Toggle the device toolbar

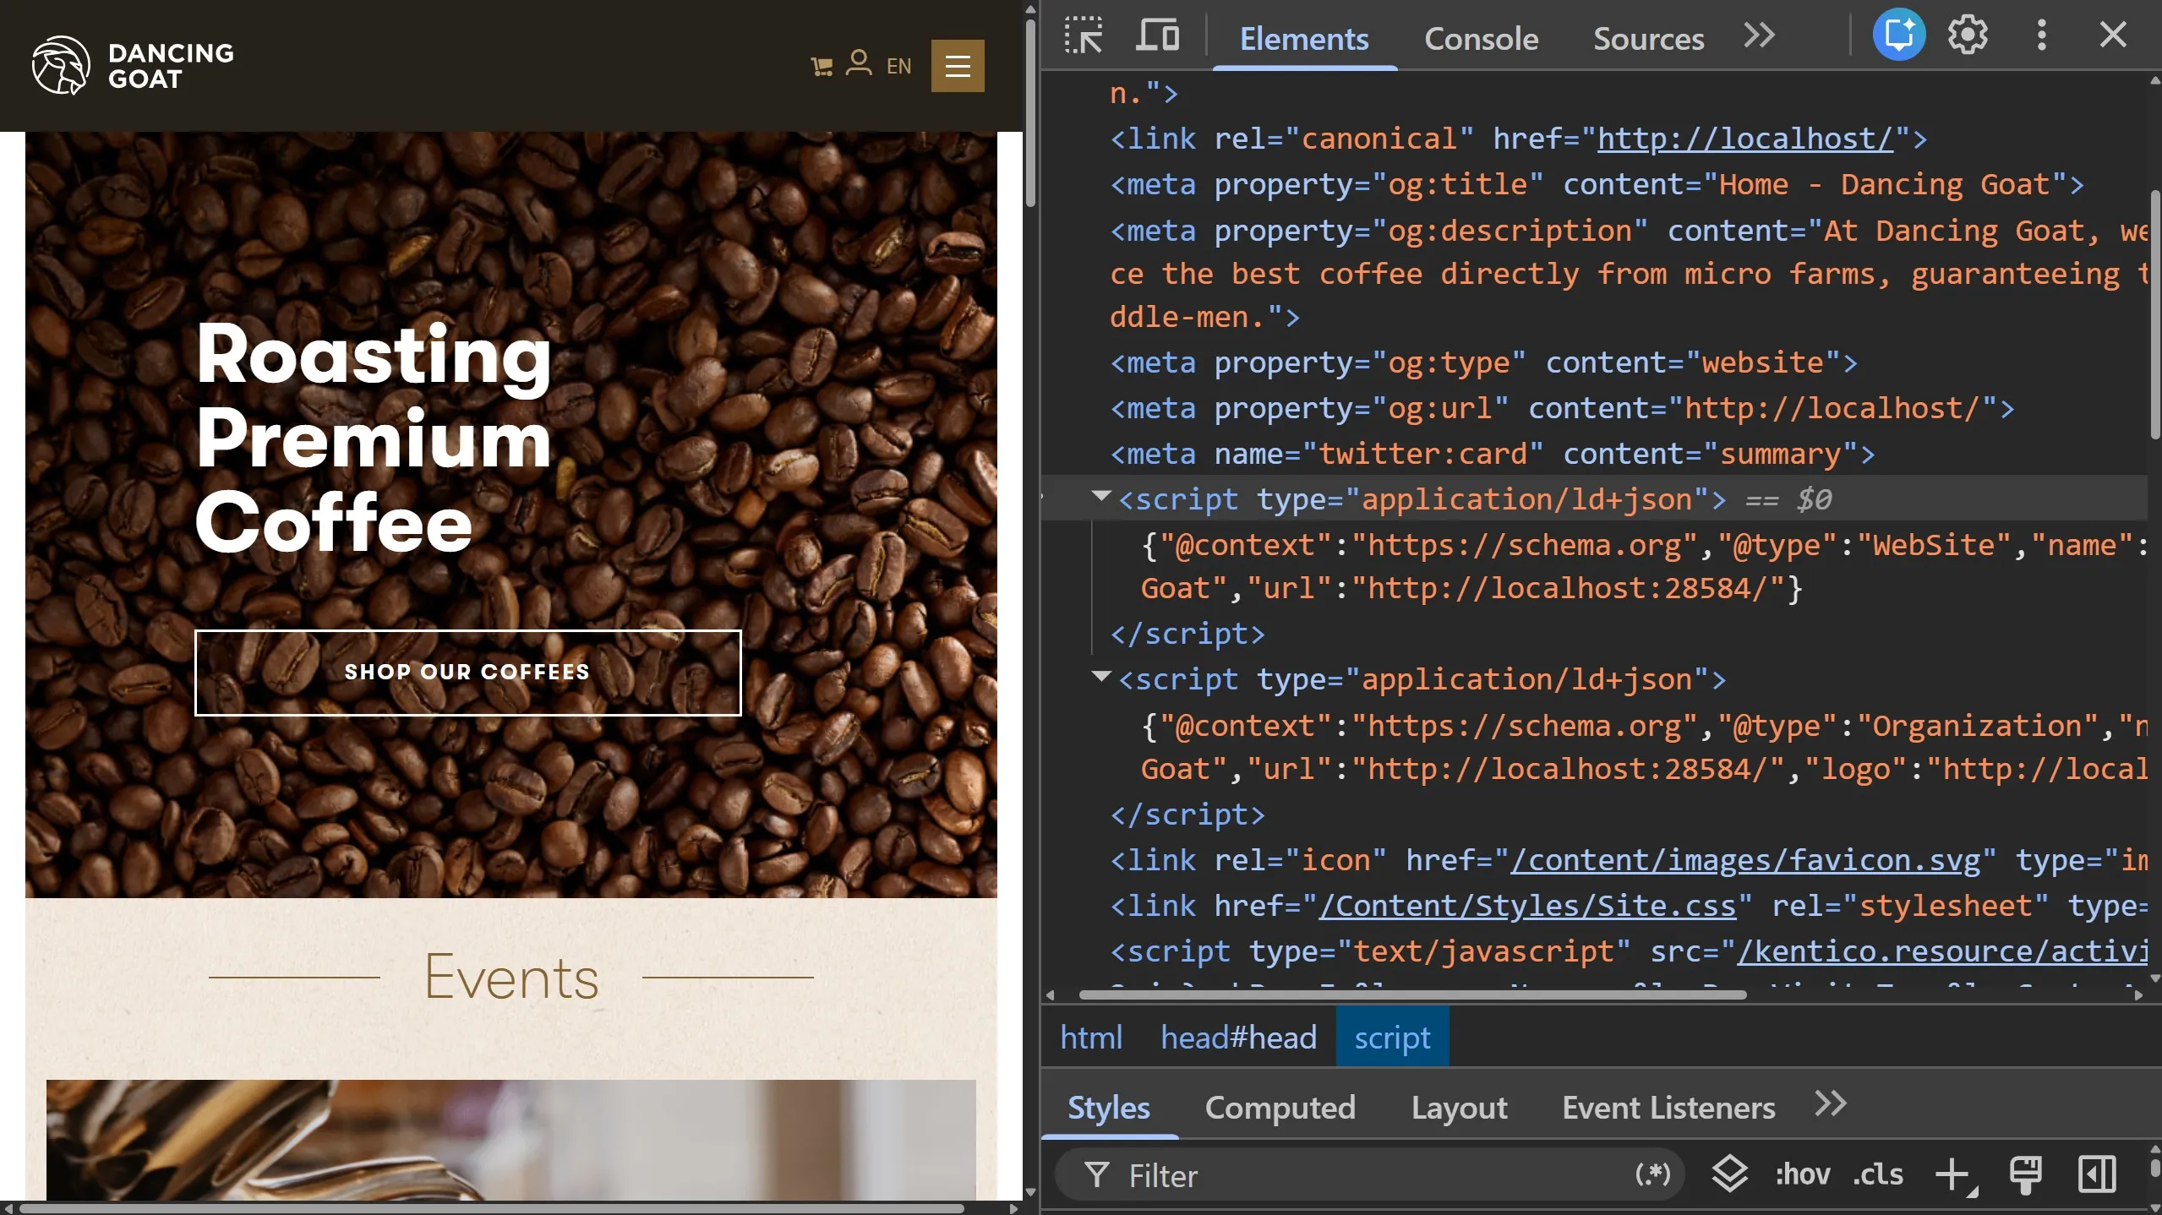1157,36
